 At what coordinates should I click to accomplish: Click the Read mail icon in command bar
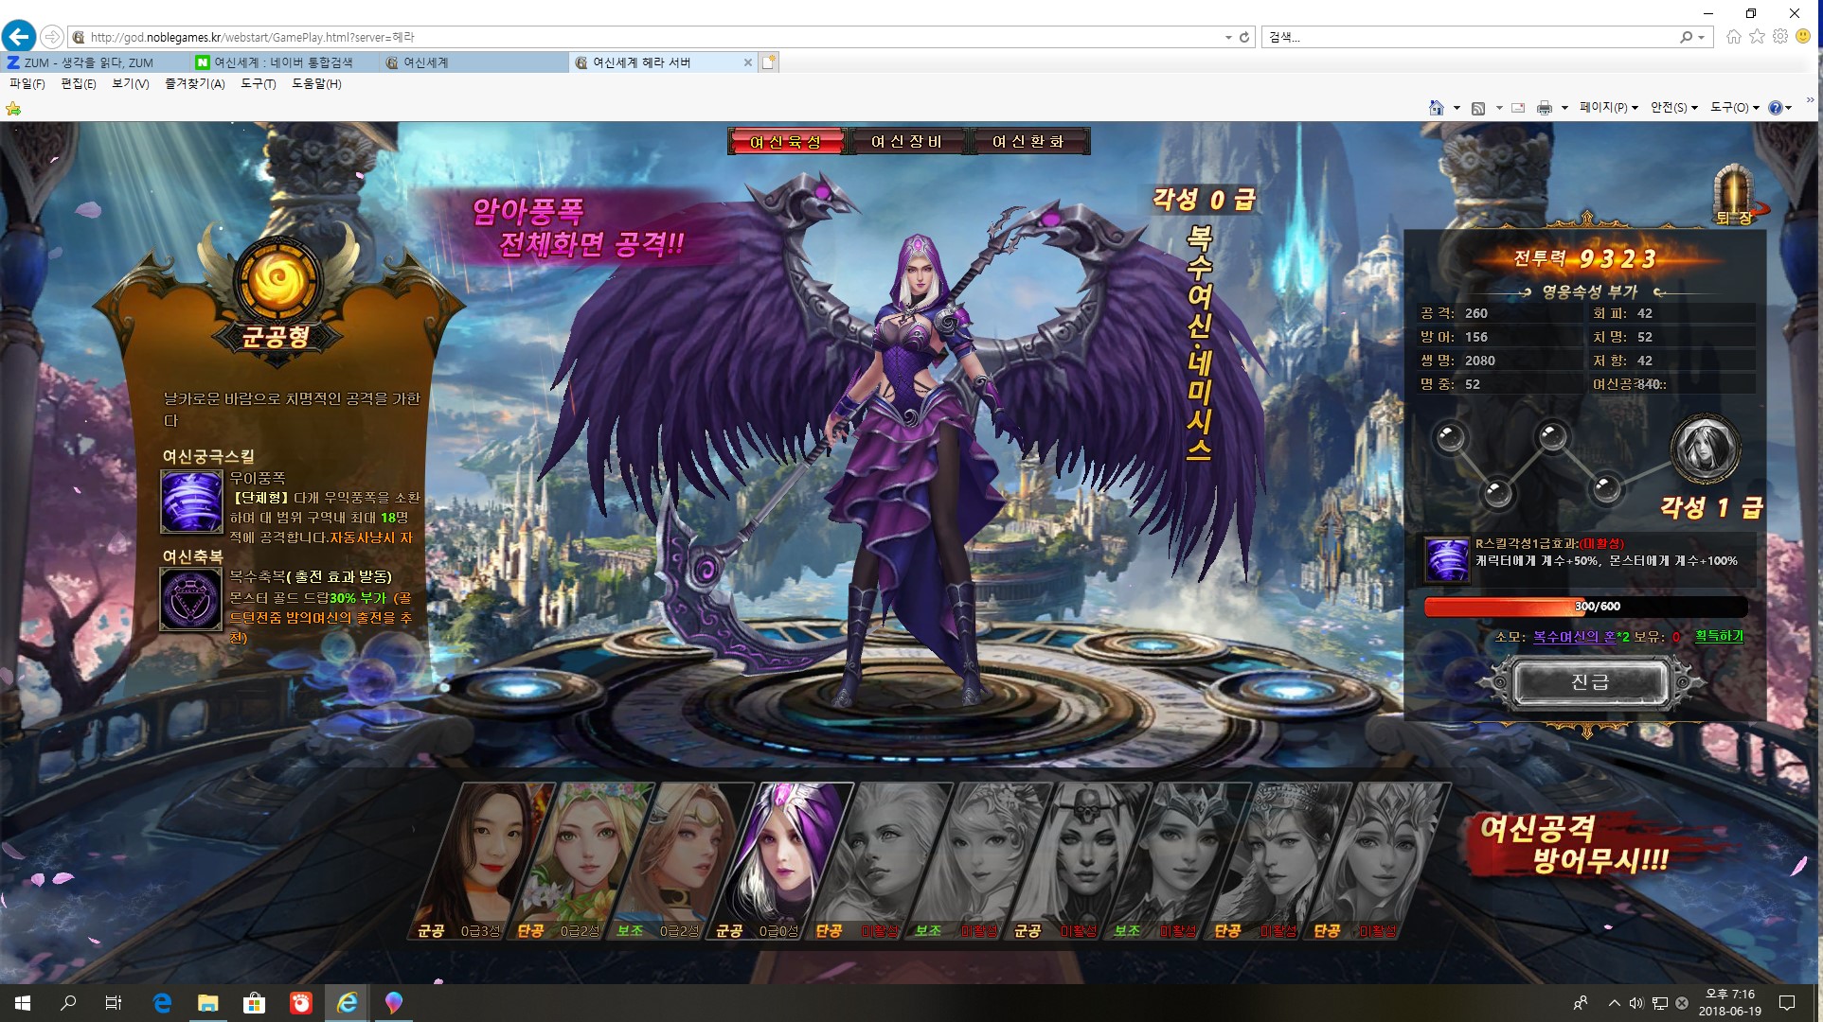coord(1518,108)
